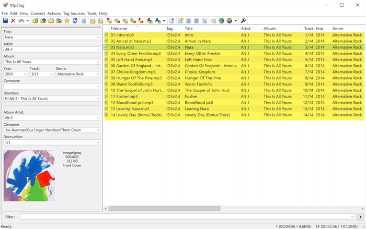Open the Export icon with yellow arrow
The height and width of the screenshot is (229, 366).
pos(181,21)
